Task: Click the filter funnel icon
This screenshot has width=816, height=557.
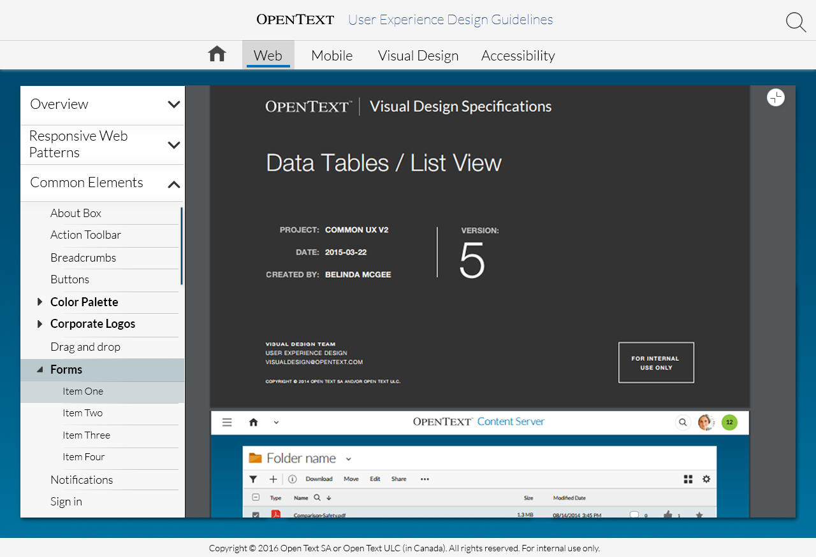Action: click(253, 479)
